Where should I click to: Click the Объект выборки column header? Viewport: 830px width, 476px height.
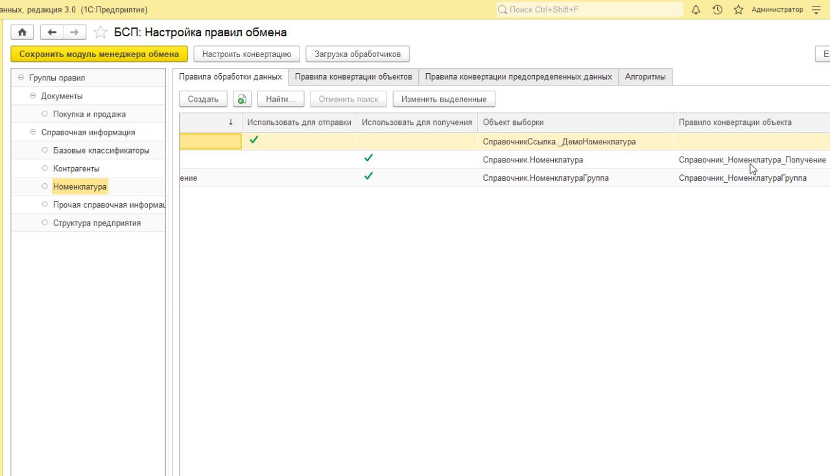(575, 122)
